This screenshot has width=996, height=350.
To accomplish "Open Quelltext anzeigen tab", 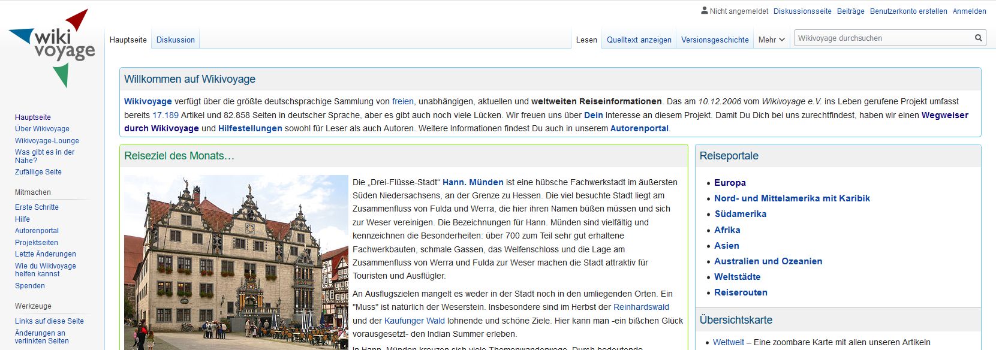I will [x=639, y=40].
